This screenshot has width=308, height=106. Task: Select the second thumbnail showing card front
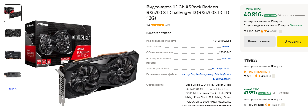(13, 34)
